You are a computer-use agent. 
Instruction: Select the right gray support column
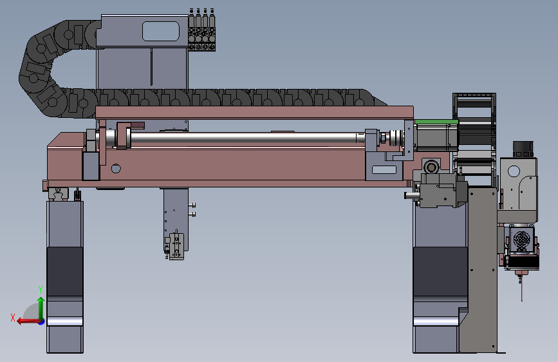(x=440, y=278)
